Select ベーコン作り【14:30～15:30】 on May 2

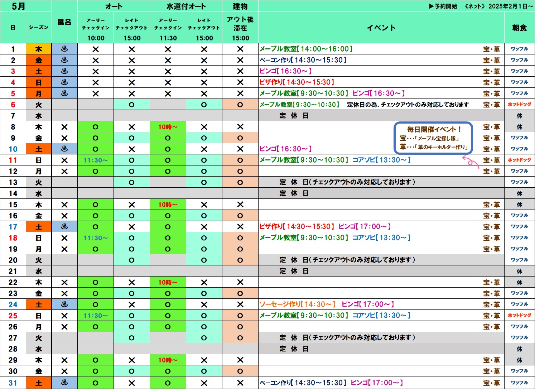coord(303,60)
